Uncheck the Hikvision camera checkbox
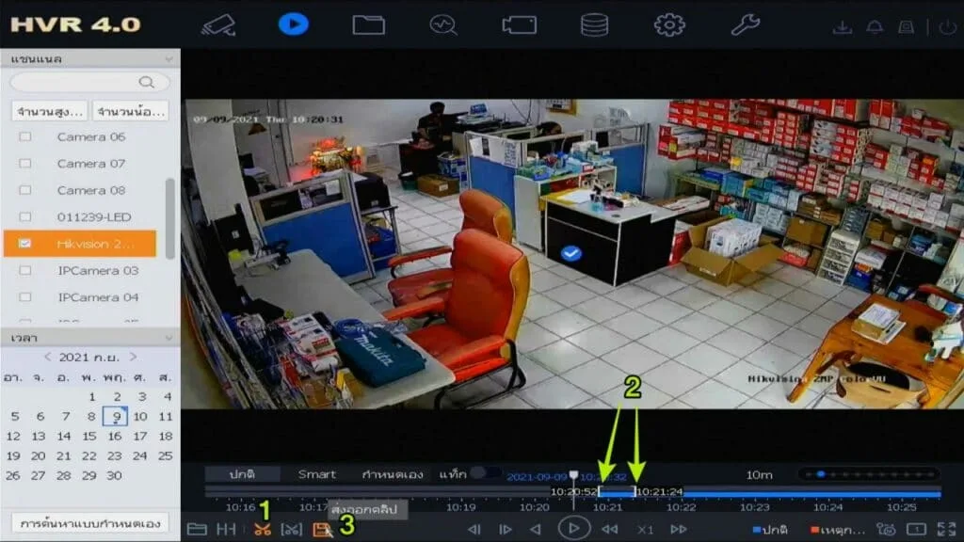964x542 pixels. click(x=25, y=244)
